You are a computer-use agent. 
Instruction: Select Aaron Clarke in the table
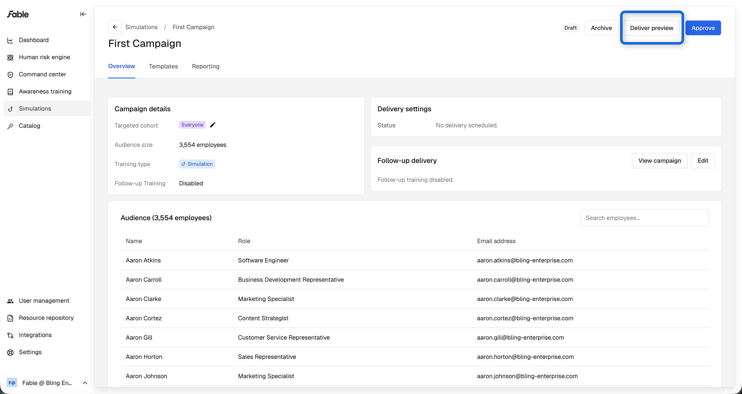click(143, 299)
